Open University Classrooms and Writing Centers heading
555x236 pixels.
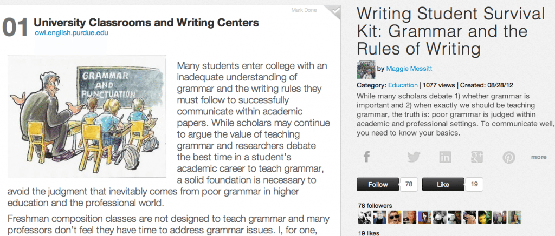click(x=146, y=23)
